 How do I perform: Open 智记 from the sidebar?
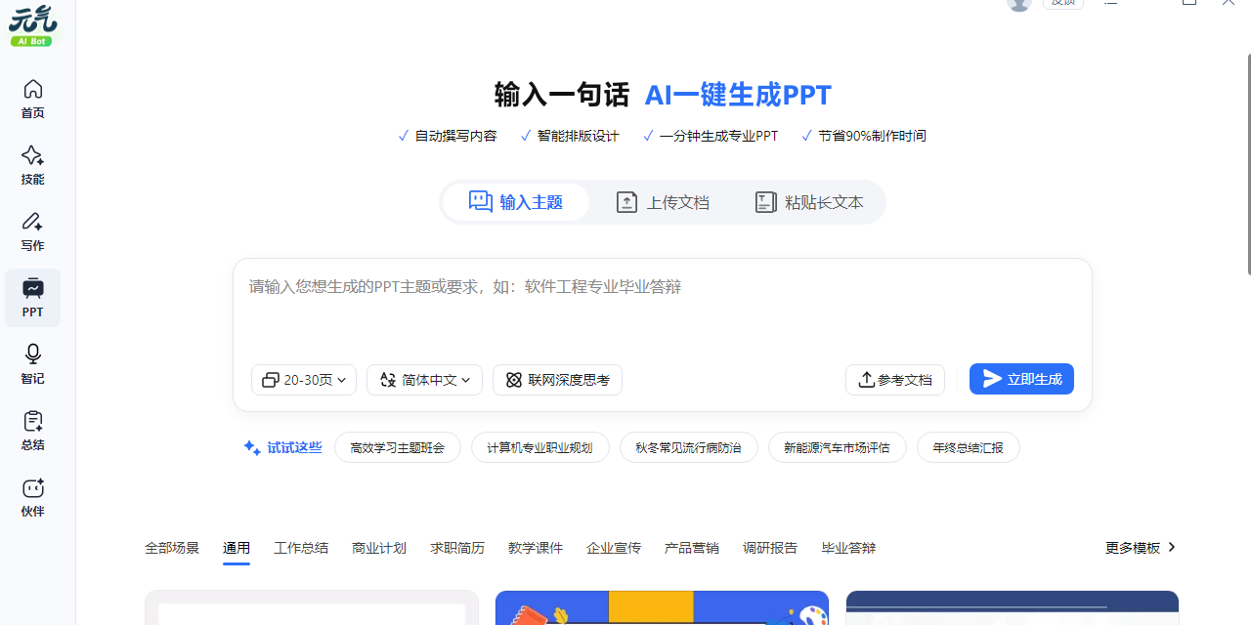[x=32, y=363]
